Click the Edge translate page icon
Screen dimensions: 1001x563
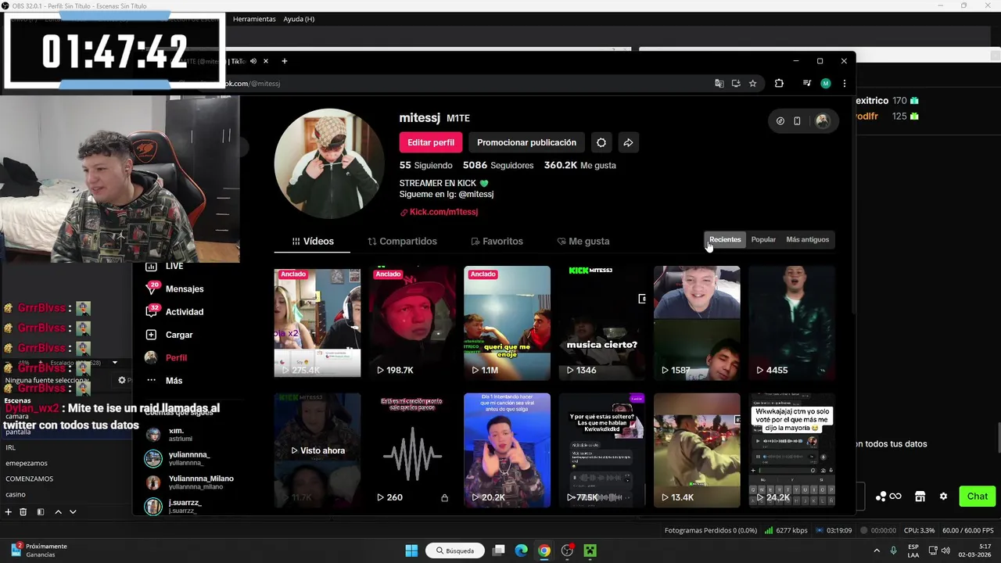tap(719, 84)
